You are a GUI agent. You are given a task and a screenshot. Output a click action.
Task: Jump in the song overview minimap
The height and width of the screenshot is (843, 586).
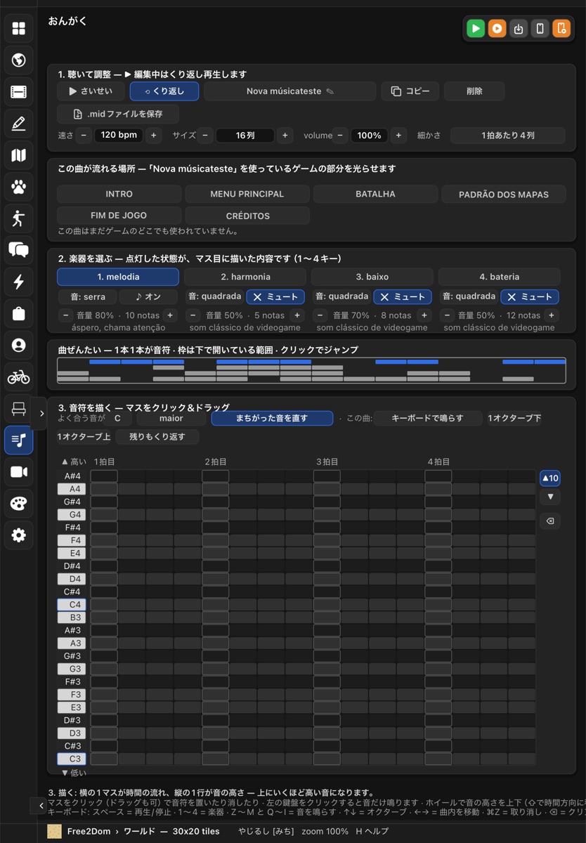[x=311, y=370]
